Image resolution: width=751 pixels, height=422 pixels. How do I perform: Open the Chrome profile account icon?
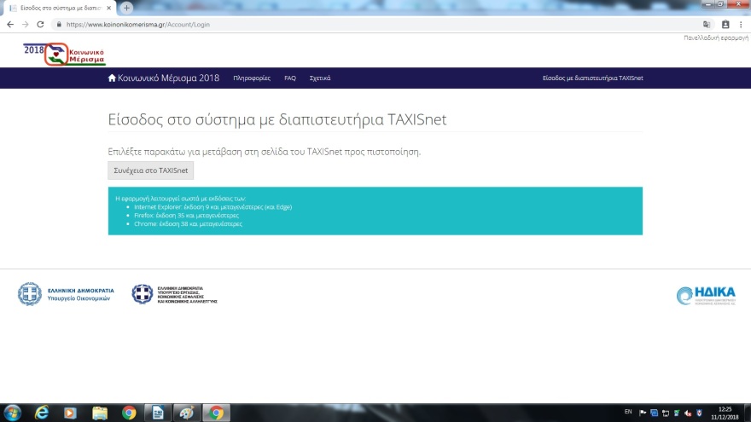[725, 24]
